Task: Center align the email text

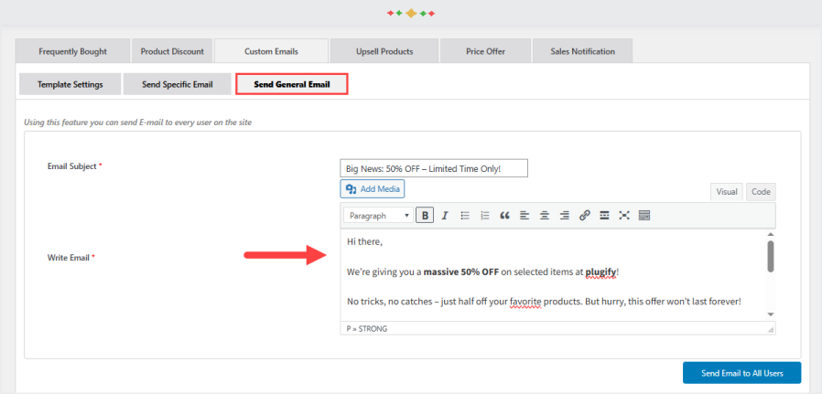Action: click(545, 216)
